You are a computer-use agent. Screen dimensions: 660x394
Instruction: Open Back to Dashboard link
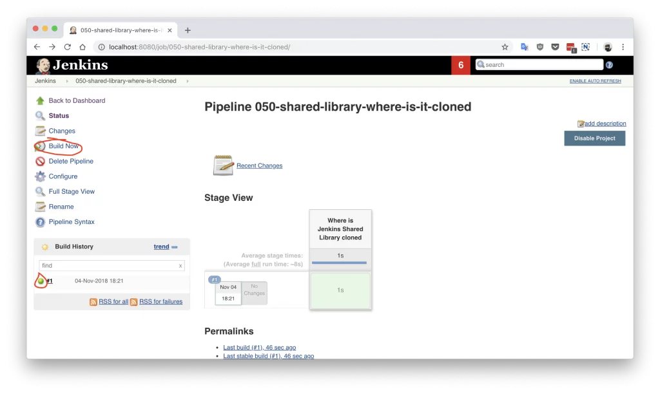click(x=77, y=100)
